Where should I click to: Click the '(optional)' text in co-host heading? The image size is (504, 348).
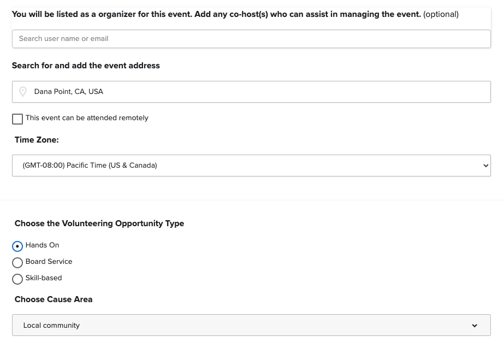441,14
